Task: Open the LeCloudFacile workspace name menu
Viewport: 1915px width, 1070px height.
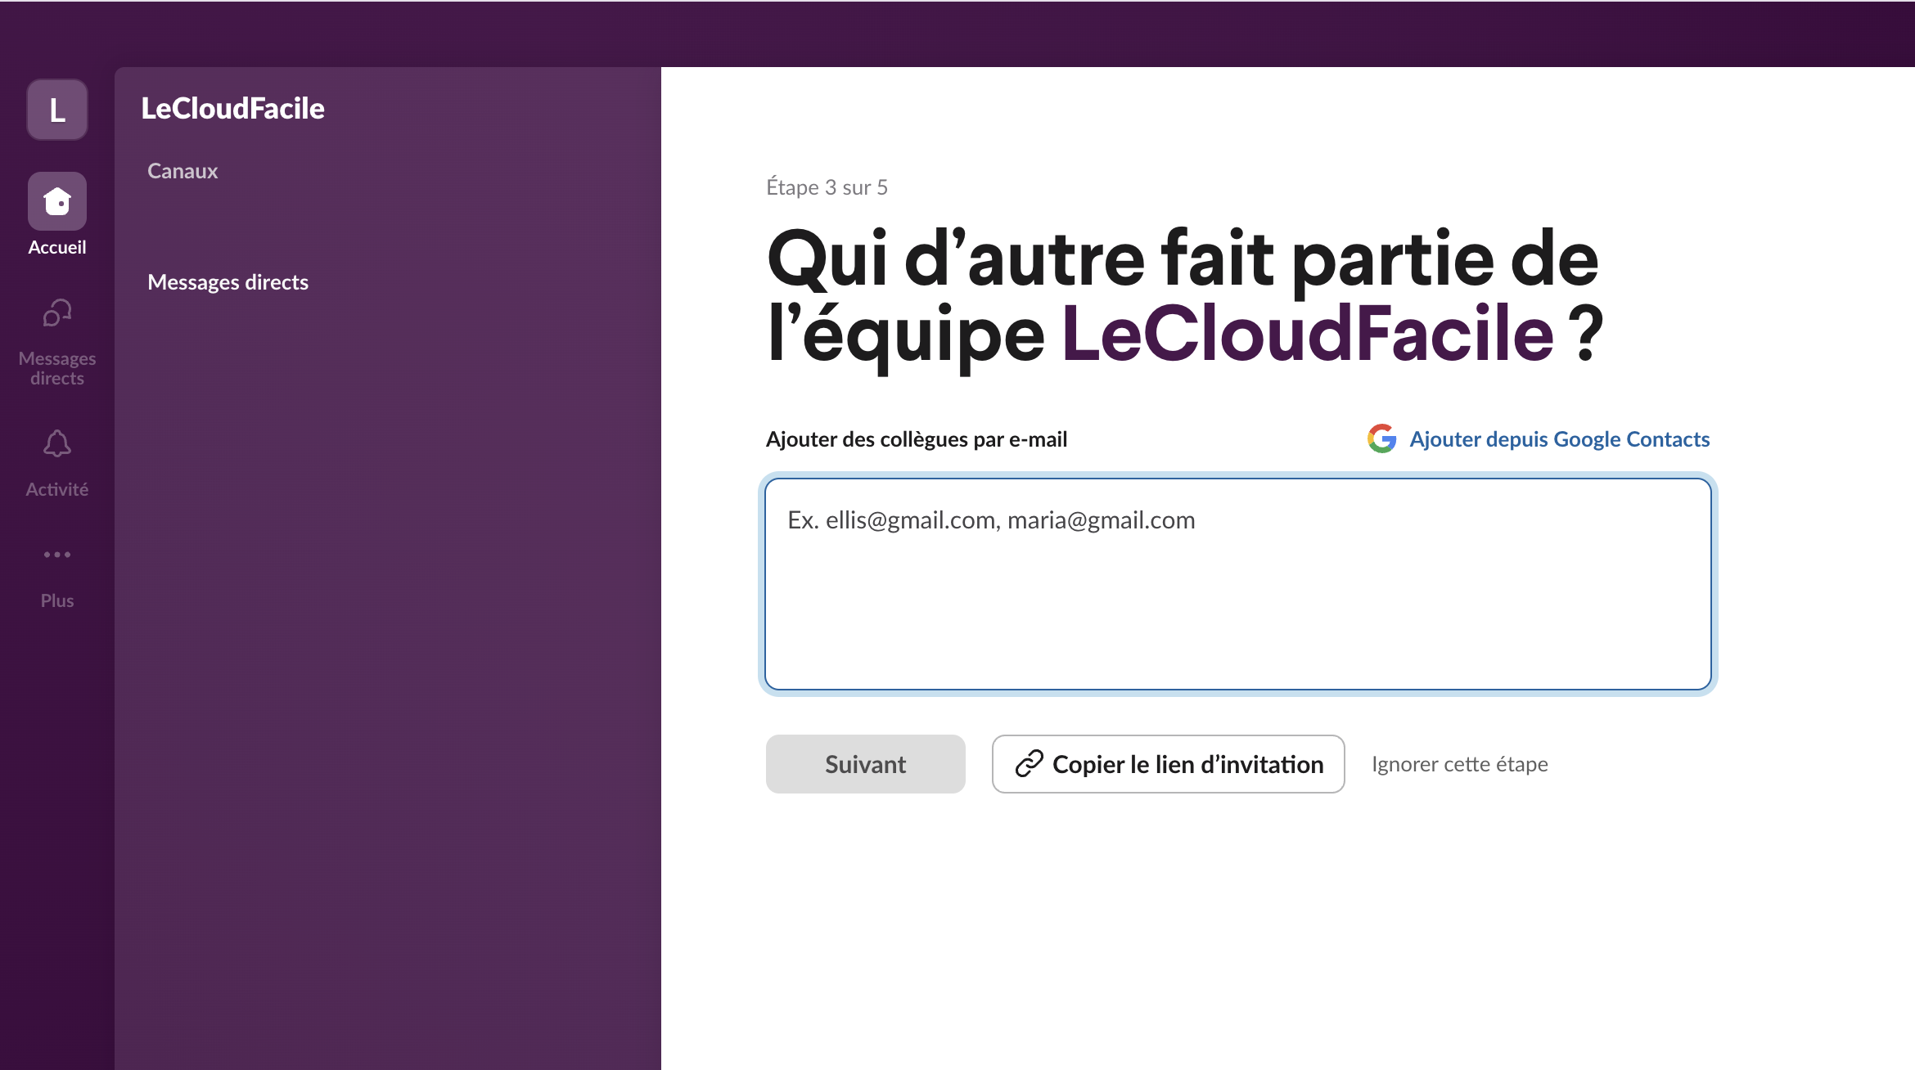Action: tap(232, 108)
